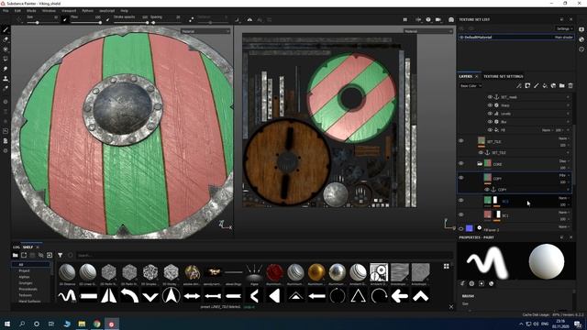The height and width of the screenshot is (330, 587).
Task: Toggle visibility of SET_TILE layer
Action: [x=460, y=141]
